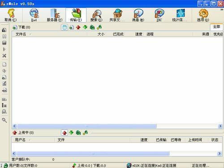224x168 pixels.
Task: Click the 上传中 (0) uploads view label
Action: tap(23, 133)
